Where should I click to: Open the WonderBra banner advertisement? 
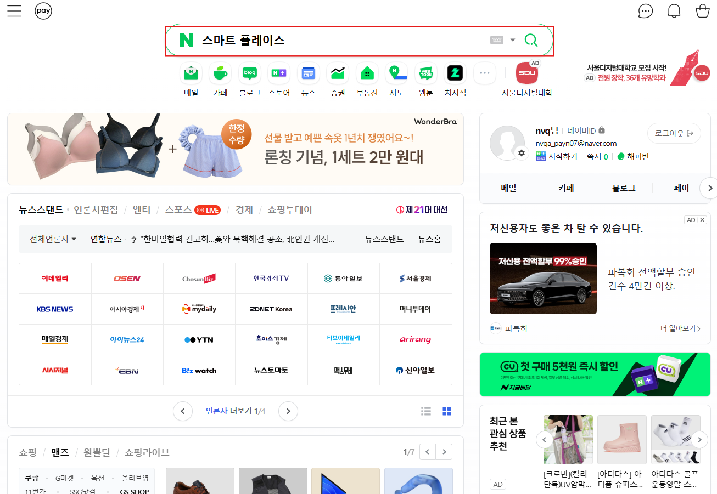(236, 149)
